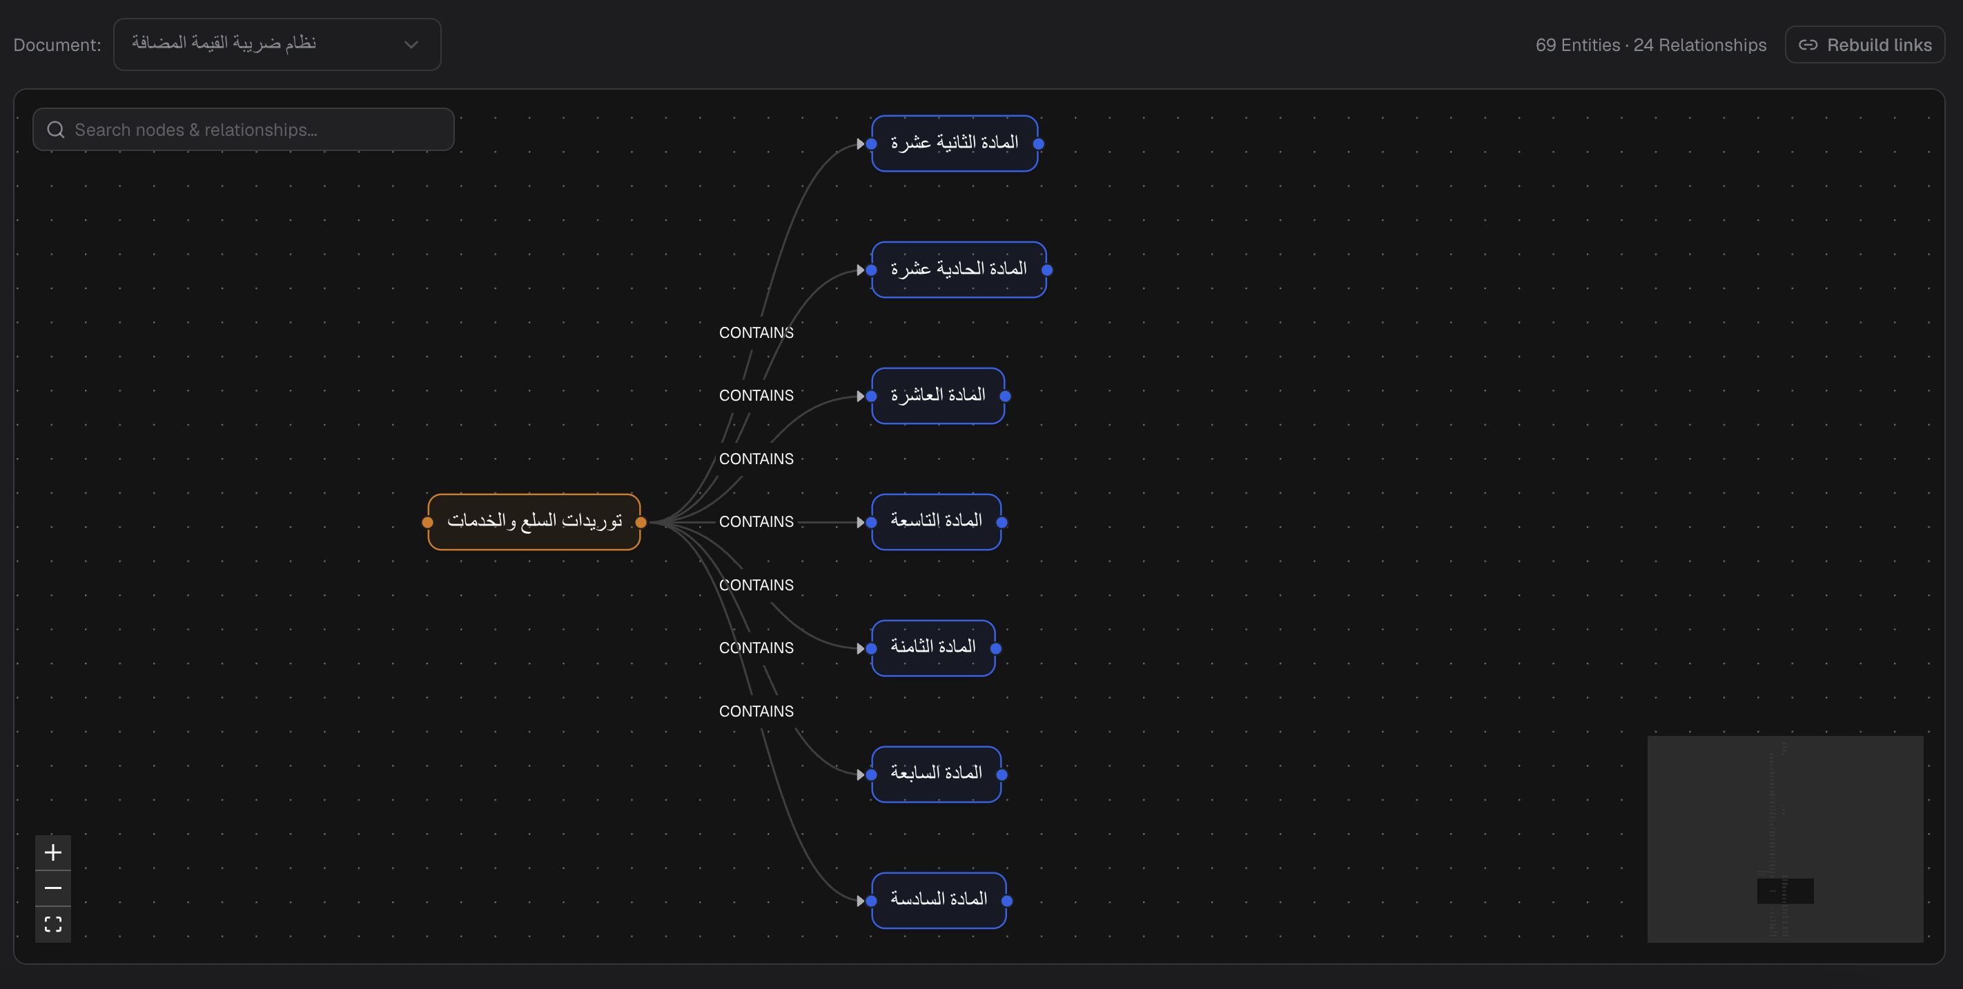
Task: Click the left blue handle of المادة العاشرة
Action: (x=872, y=396)
